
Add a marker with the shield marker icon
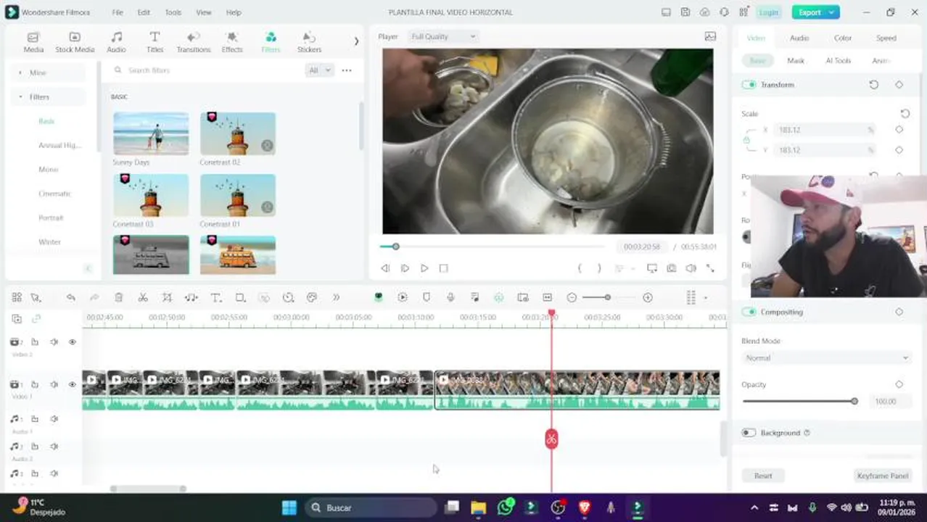click(x=427, y=297)
